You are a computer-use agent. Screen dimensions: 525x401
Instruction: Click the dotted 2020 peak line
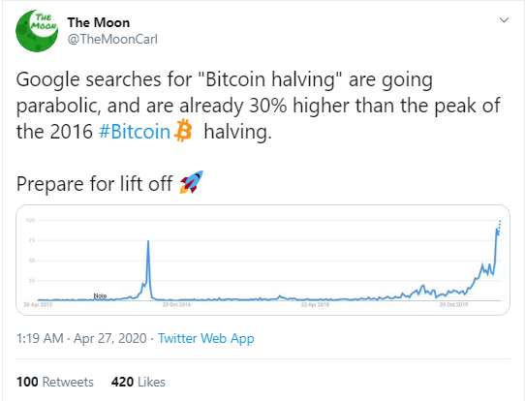[499, 227]
